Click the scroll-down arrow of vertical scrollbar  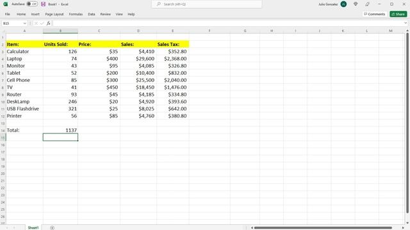407,222
